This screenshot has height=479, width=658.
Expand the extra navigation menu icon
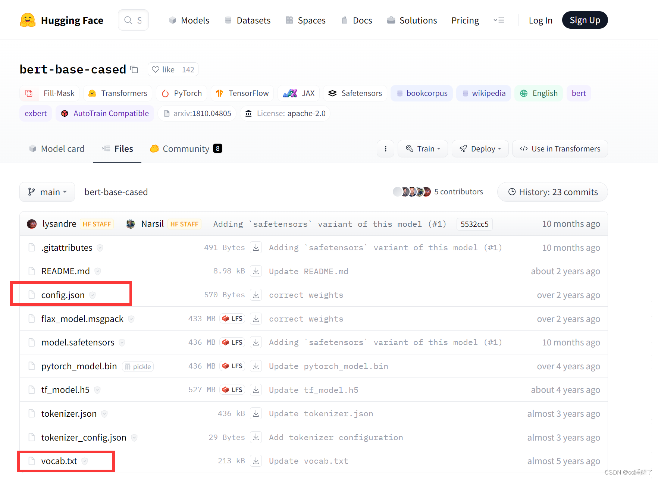click(499, 20)
